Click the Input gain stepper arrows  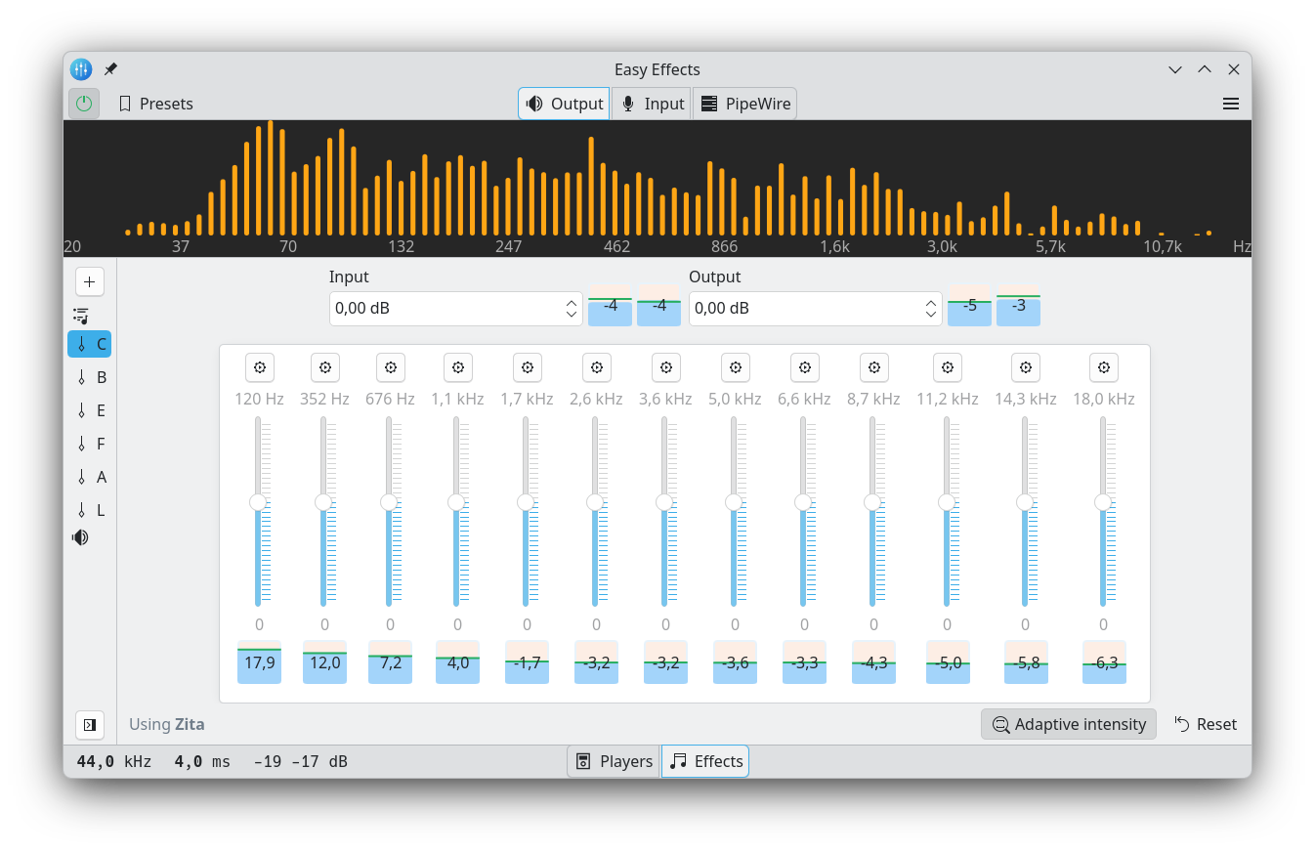pos(572,309)
